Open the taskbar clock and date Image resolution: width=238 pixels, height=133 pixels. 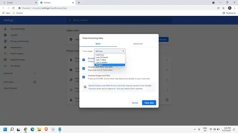coord(226,129)
